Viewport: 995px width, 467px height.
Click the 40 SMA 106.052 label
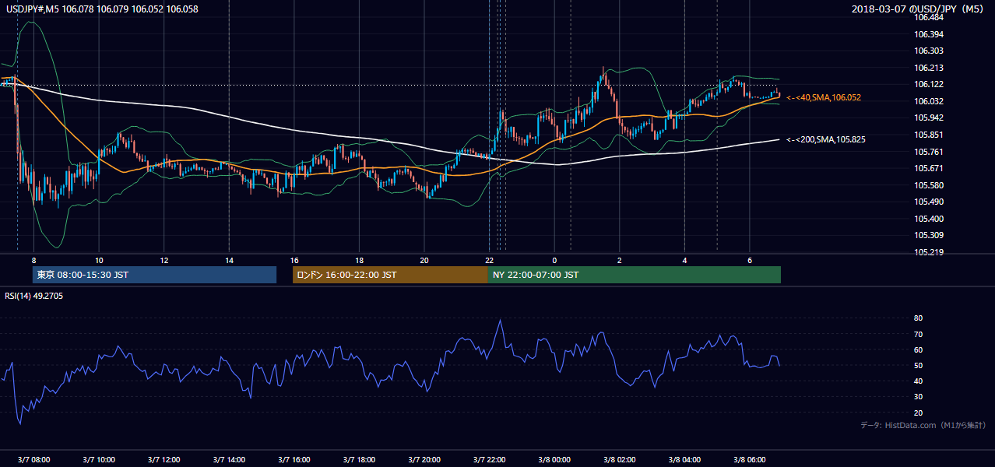tap(824, 97)
